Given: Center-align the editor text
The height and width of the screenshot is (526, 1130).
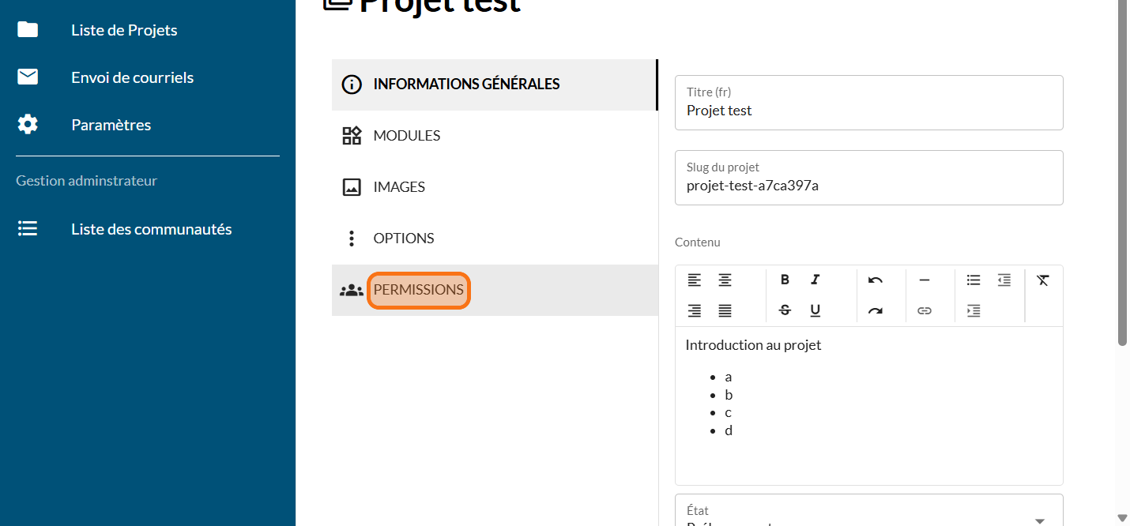Looking at the screenshot, I should coord(725,280).
